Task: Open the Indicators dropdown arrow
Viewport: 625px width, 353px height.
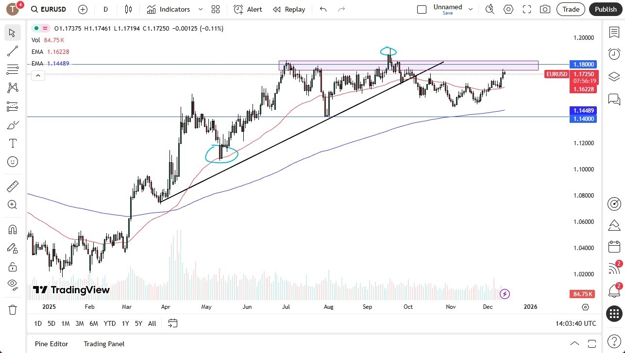Action: coord(200,9)
